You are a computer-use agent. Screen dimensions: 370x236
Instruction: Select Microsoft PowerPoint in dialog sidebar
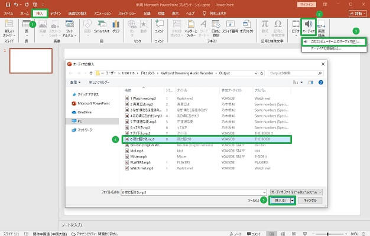pos(91,103)
